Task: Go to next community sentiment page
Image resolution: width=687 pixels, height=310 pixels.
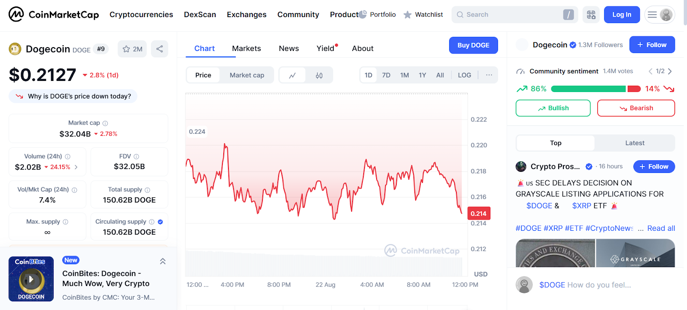Action: coord(670,71)
